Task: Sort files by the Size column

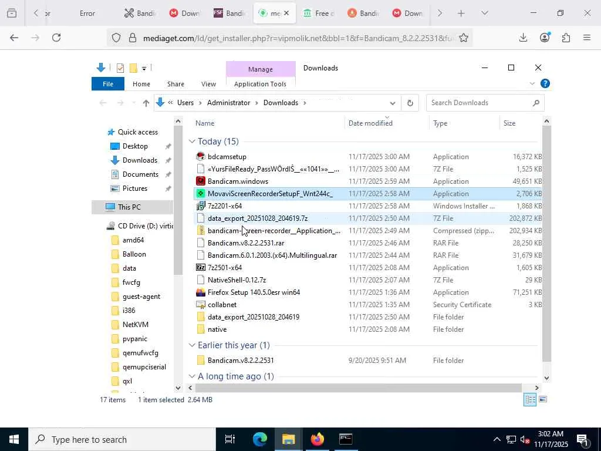Action: [509, 123]
